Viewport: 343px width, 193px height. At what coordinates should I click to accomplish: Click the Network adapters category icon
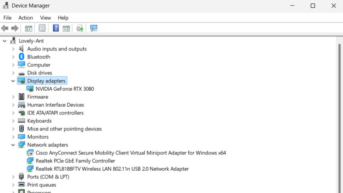coord(21,145)
